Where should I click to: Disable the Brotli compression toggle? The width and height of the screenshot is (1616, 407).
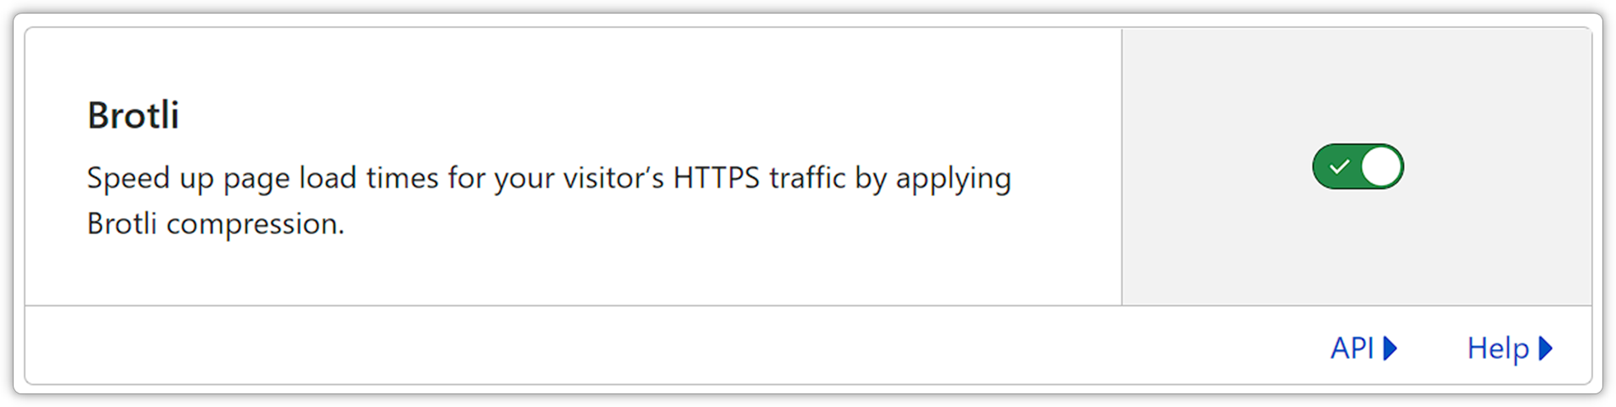pyautogui.click(x=1358, y=166)
